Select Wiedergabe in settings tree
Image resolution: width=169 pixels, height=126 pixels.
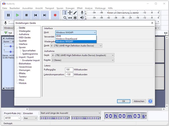(25, 31)
